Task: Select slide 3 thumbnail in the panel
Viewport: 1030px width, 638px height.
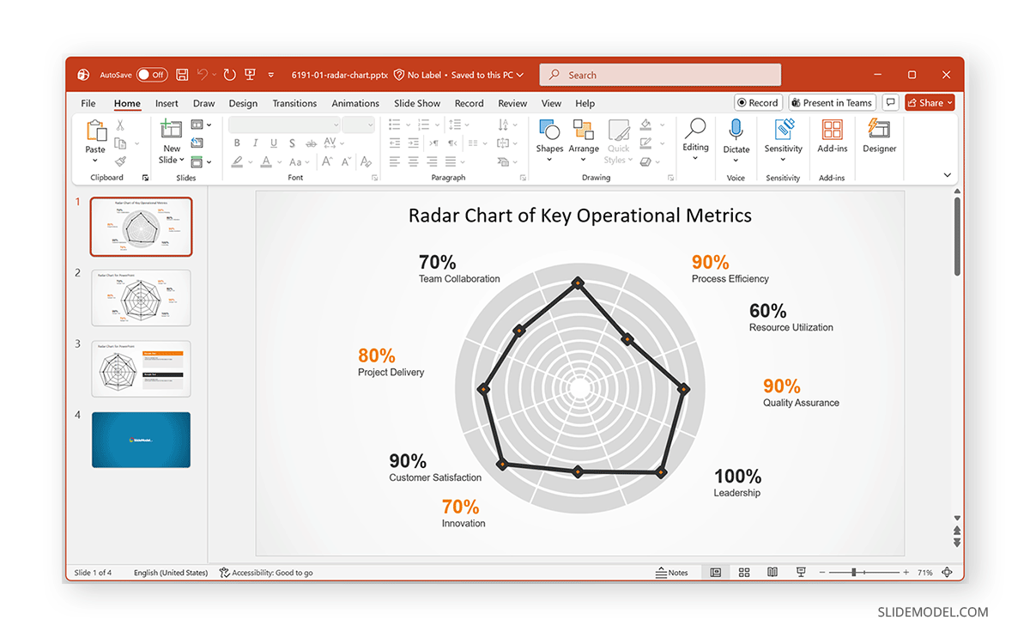Action: 141,368
